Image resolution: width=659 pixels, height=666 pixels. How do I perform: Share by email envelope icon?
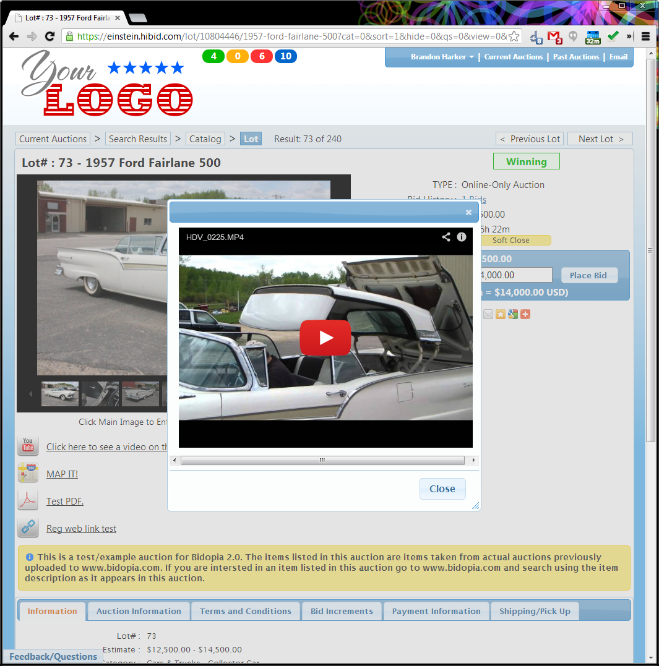tap(488, 314)
